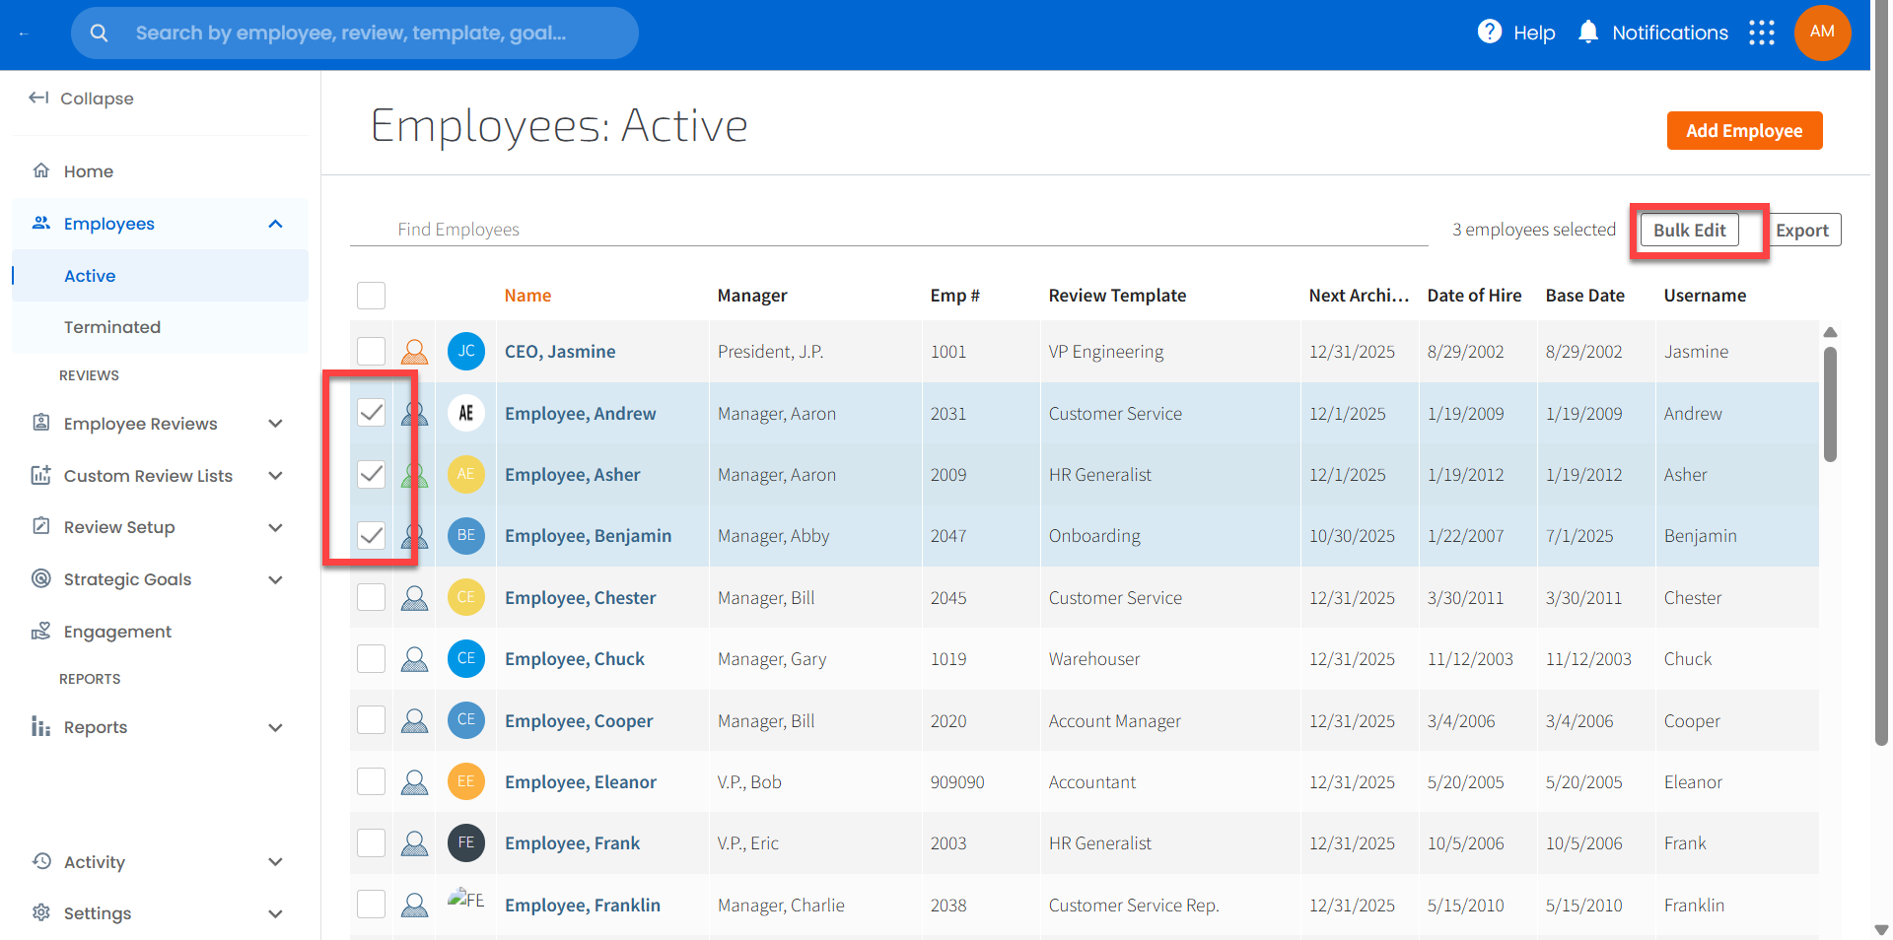Viewport: 1893px width, 940px height.
Task: Open the Terminated employees list
Action: (112, 327)
